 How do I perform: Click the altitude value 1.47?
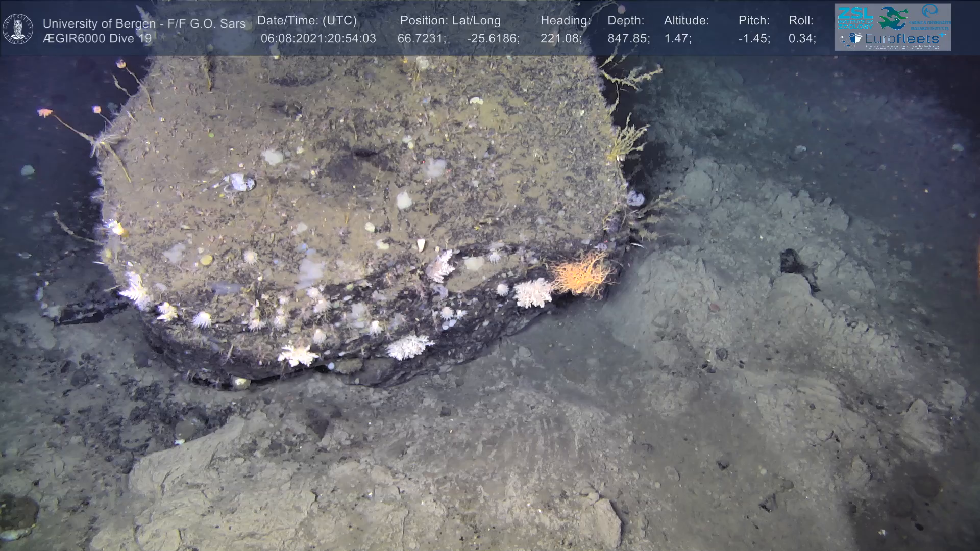[x=677, y=39]
